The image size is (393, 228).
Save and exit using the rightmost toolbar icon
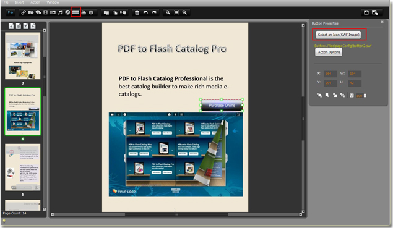(374, 12)
